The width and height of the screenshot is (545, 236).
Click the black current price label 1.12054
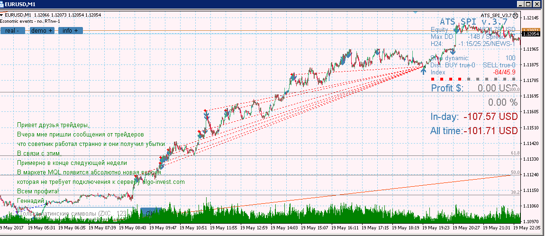[x=531, y=34]
